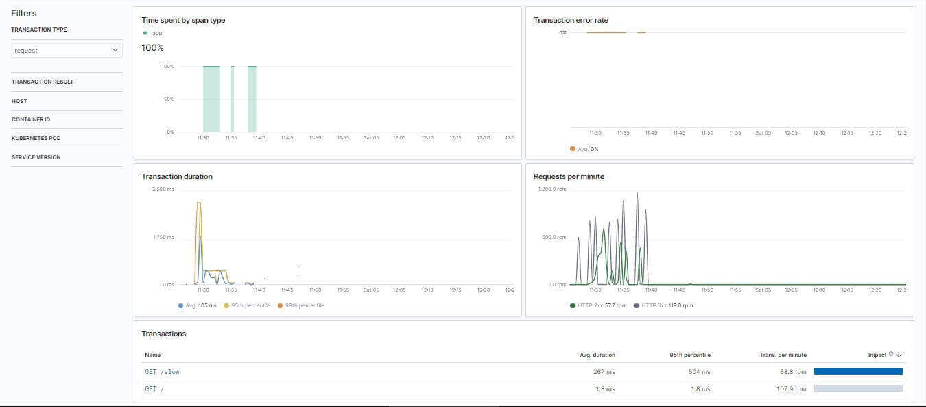Toggle the 95th percentile duration legend
The height and width of the screenshot is (407, 926).
pos(247,305)
